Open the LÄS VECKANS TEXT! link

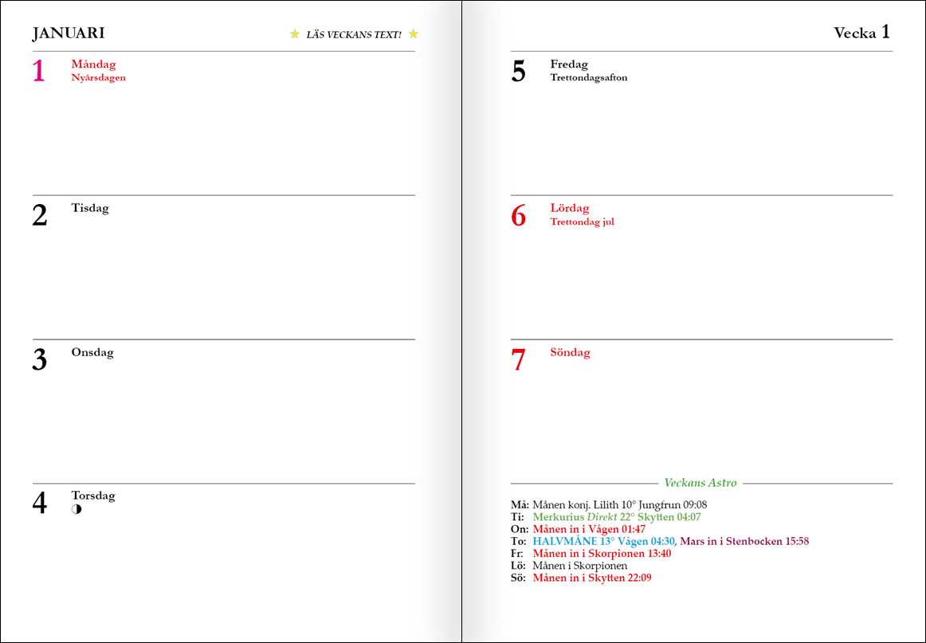click(354, 35)
